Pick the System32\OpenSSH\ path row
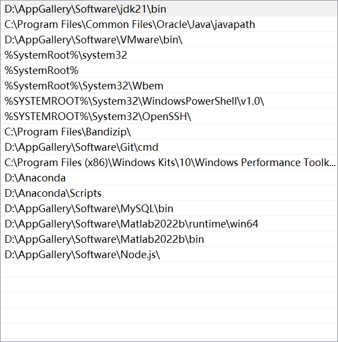338x342 pixels. point(169,117)
